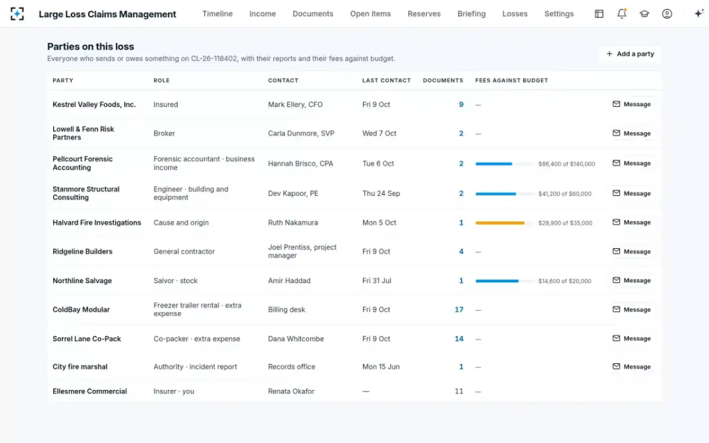709x443 pixels.
Task: Click Northline's Fri 31 Jul date
Action: (x=377, y=281)
